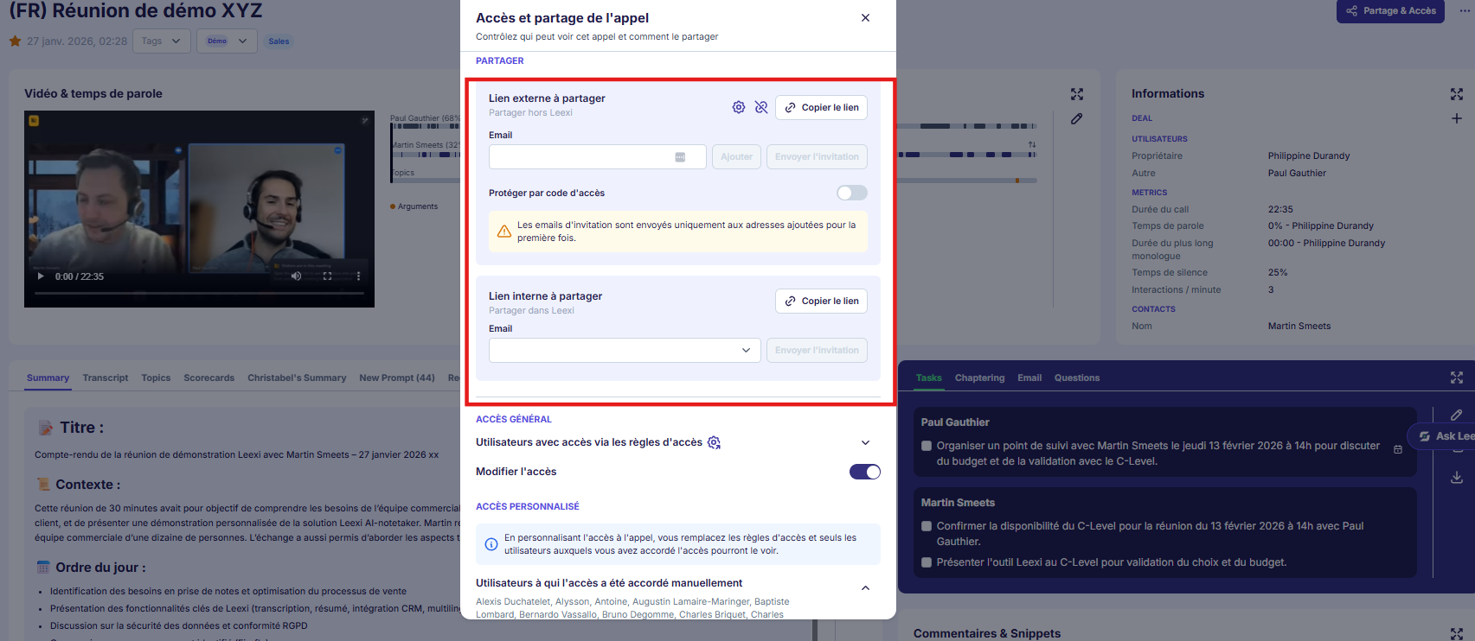The width and height of the screenshot is (1475, 641).
Task: Check the Organiser un point de suivi task
Action: tap(927, 446)
